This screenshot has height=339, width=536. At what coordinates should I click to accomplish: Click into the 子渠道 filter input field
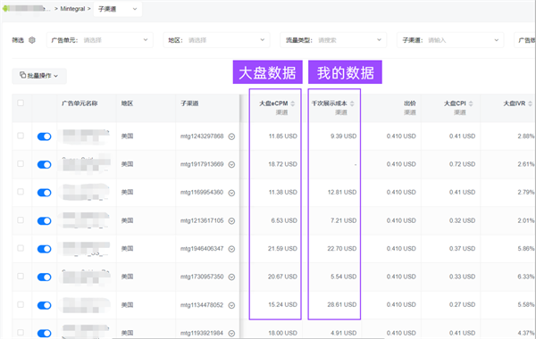pos(450,40)
